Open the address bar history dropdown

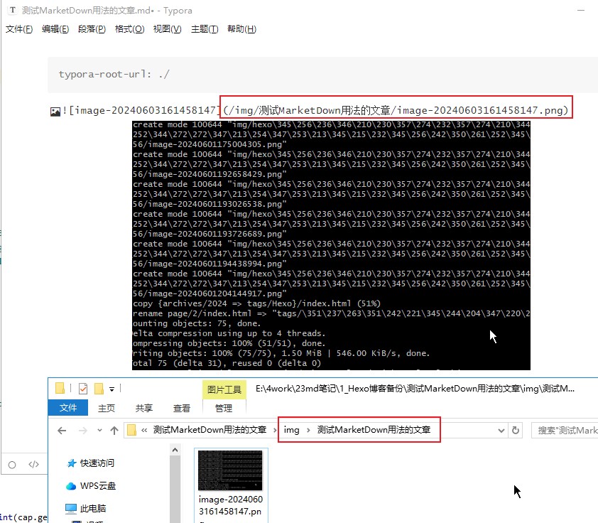tap(501, 431)
